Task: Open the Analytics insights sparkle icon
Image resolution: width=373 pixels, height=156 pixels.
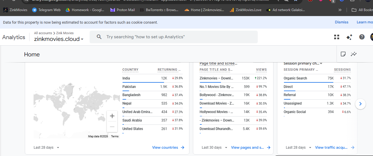Action: (349, 37)
